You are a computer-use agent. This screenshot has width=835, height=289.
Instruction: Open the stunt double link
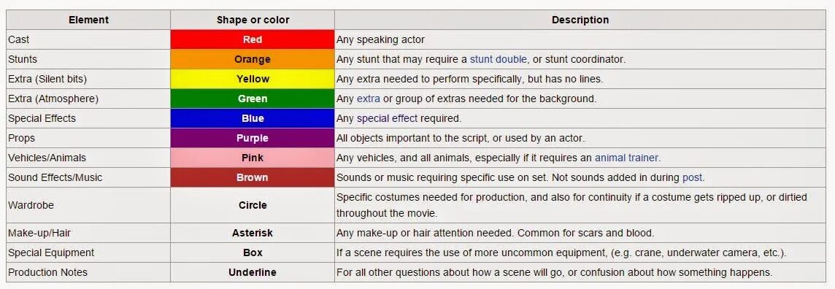click(499, 59)
